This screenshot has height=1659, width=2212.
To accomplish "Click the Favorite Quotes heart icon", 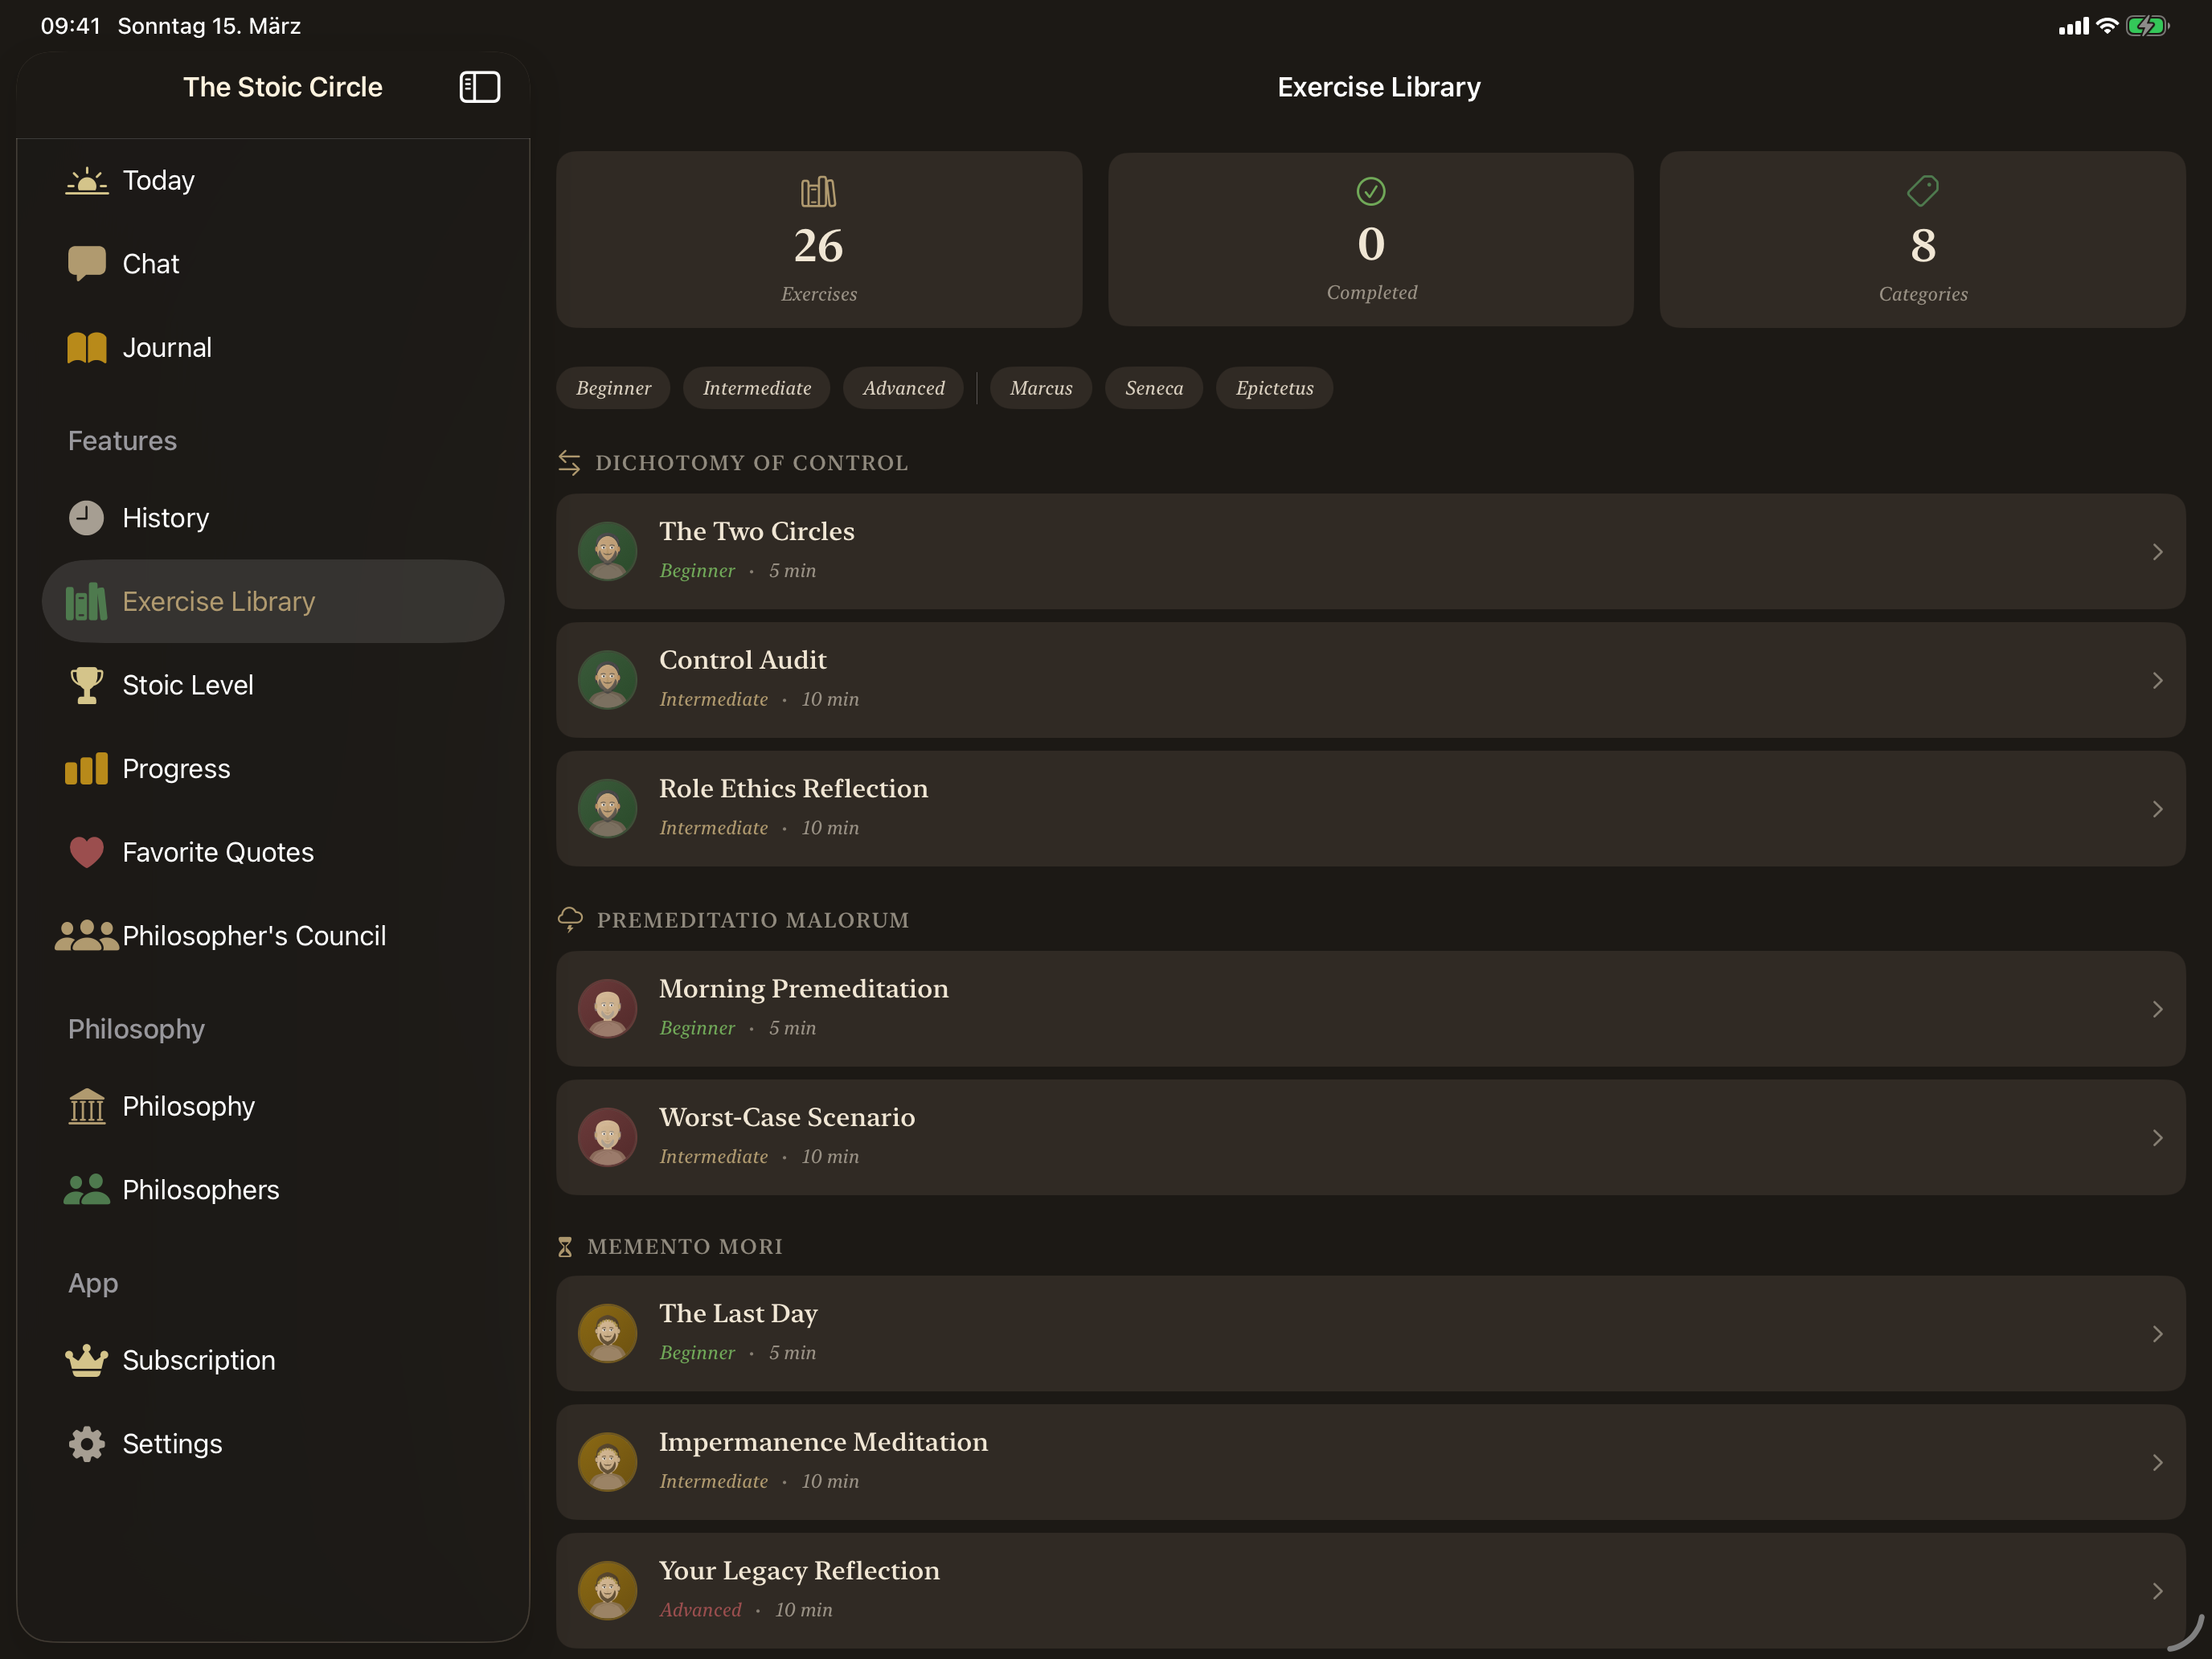I will click(86, 853).
